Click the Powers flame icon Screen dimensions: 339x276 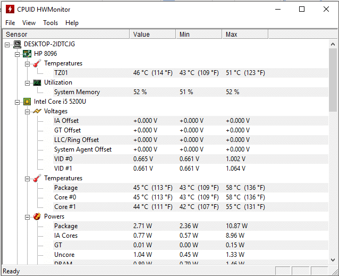[x=37, y=216]
